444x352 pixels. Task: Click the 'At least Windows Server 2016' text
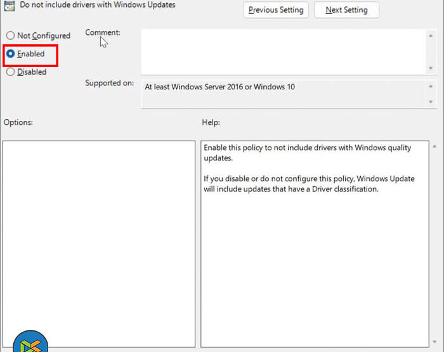tap(219, 87)
